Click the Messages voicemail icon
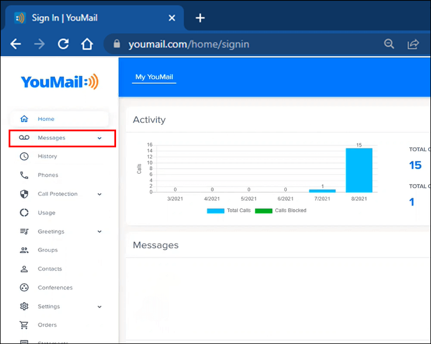 tap(24, 138)
